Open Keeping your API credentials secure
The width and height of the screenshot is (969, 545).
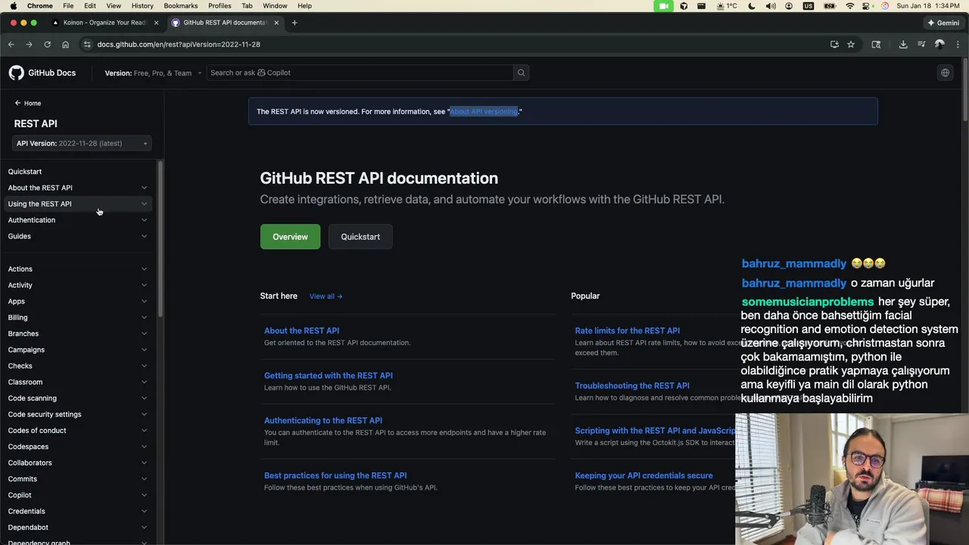tap(643, 475)
